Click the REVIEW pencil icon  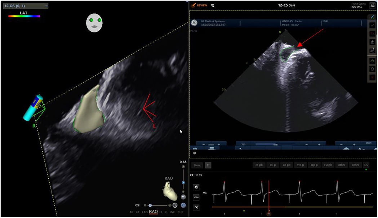[194, 5]
